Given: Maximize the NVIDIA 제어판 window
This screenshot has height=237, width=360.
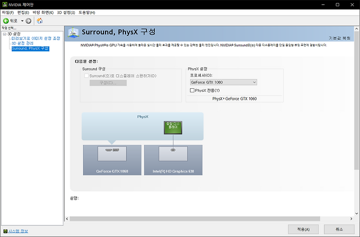Looking at the screenshot, I should [337, 4].
